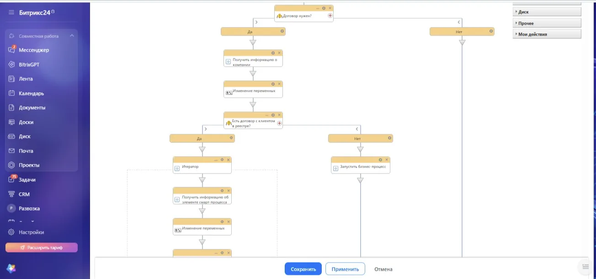Remove the Запустить бизнес-процесс block

click(x=387, y=159)
